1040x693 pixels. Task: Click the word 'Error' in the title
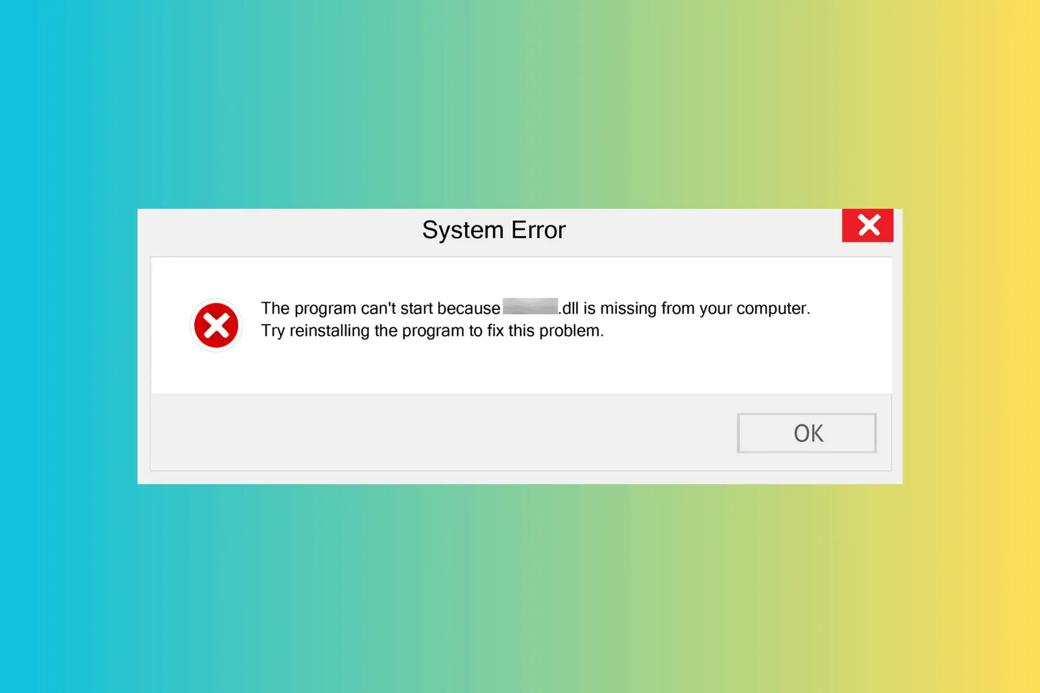538,230
